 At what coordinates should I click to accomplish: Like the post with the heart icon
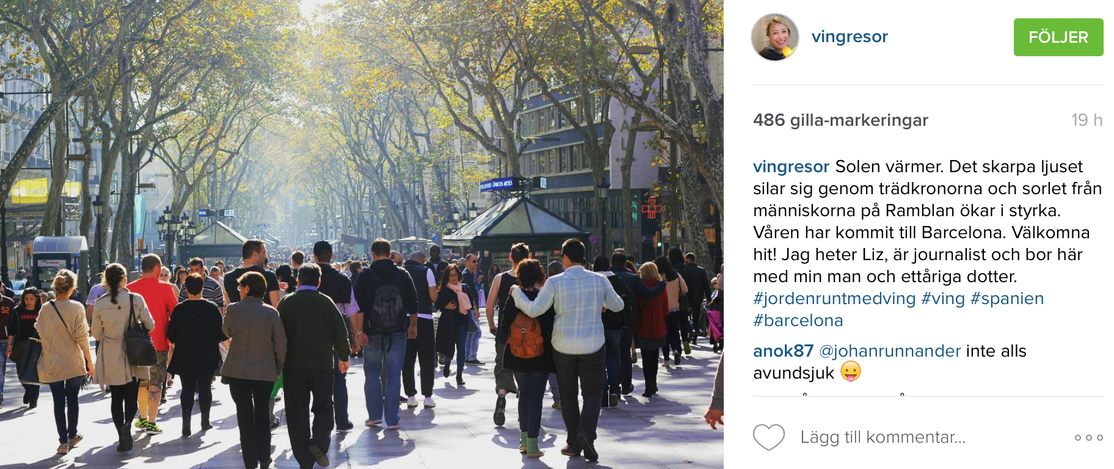[x=768, y=437]
